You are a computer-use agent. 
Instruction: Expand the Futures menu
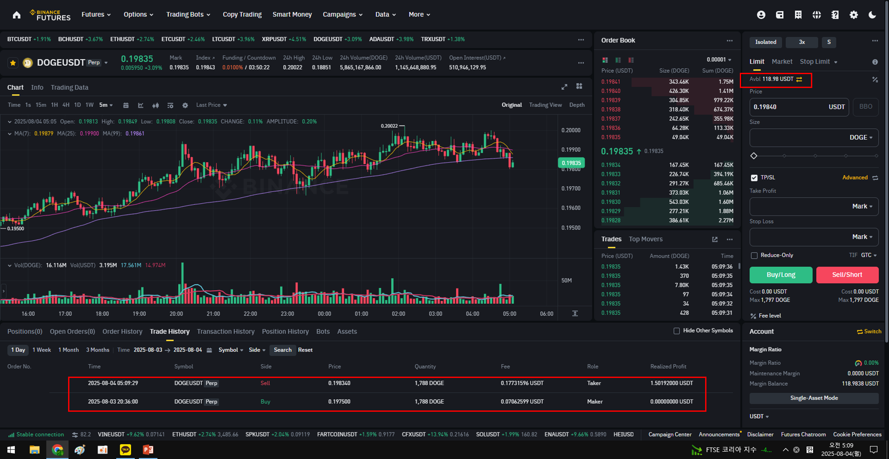(x=96, y=14)
